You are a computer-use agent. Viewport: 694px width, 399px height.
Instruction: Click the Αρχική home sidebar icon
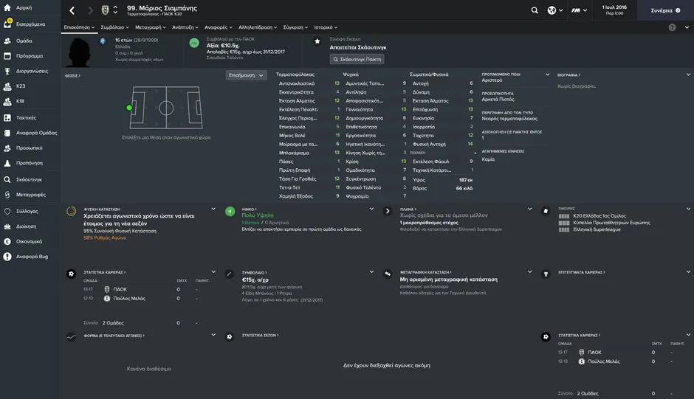[x=7, y=8]
